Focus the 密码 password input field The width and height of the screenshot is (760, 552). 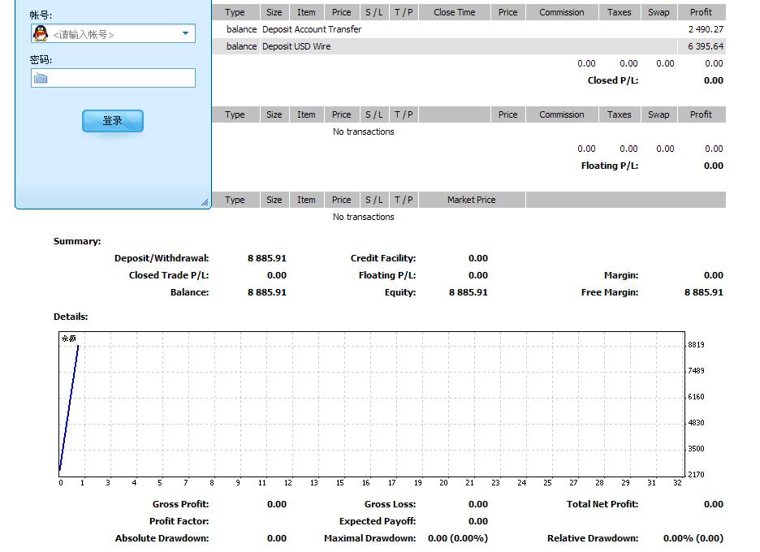122,78
